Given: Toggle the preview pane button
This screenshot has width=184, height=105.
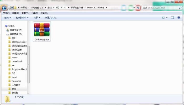Looking at the screenshot, I should coord(172,18).
